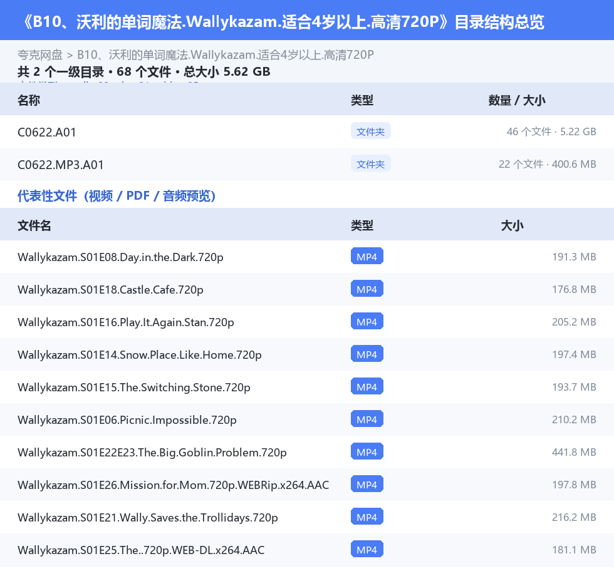This screenshot has height=586, width=614.
Task: Select size value 197.8 MB
Action: (x=574, y=485)
